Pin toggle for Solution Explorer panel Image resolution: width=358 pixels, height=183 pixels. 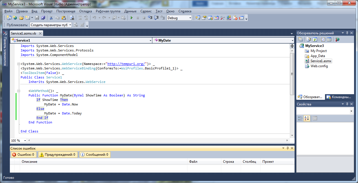coord(347,33)
